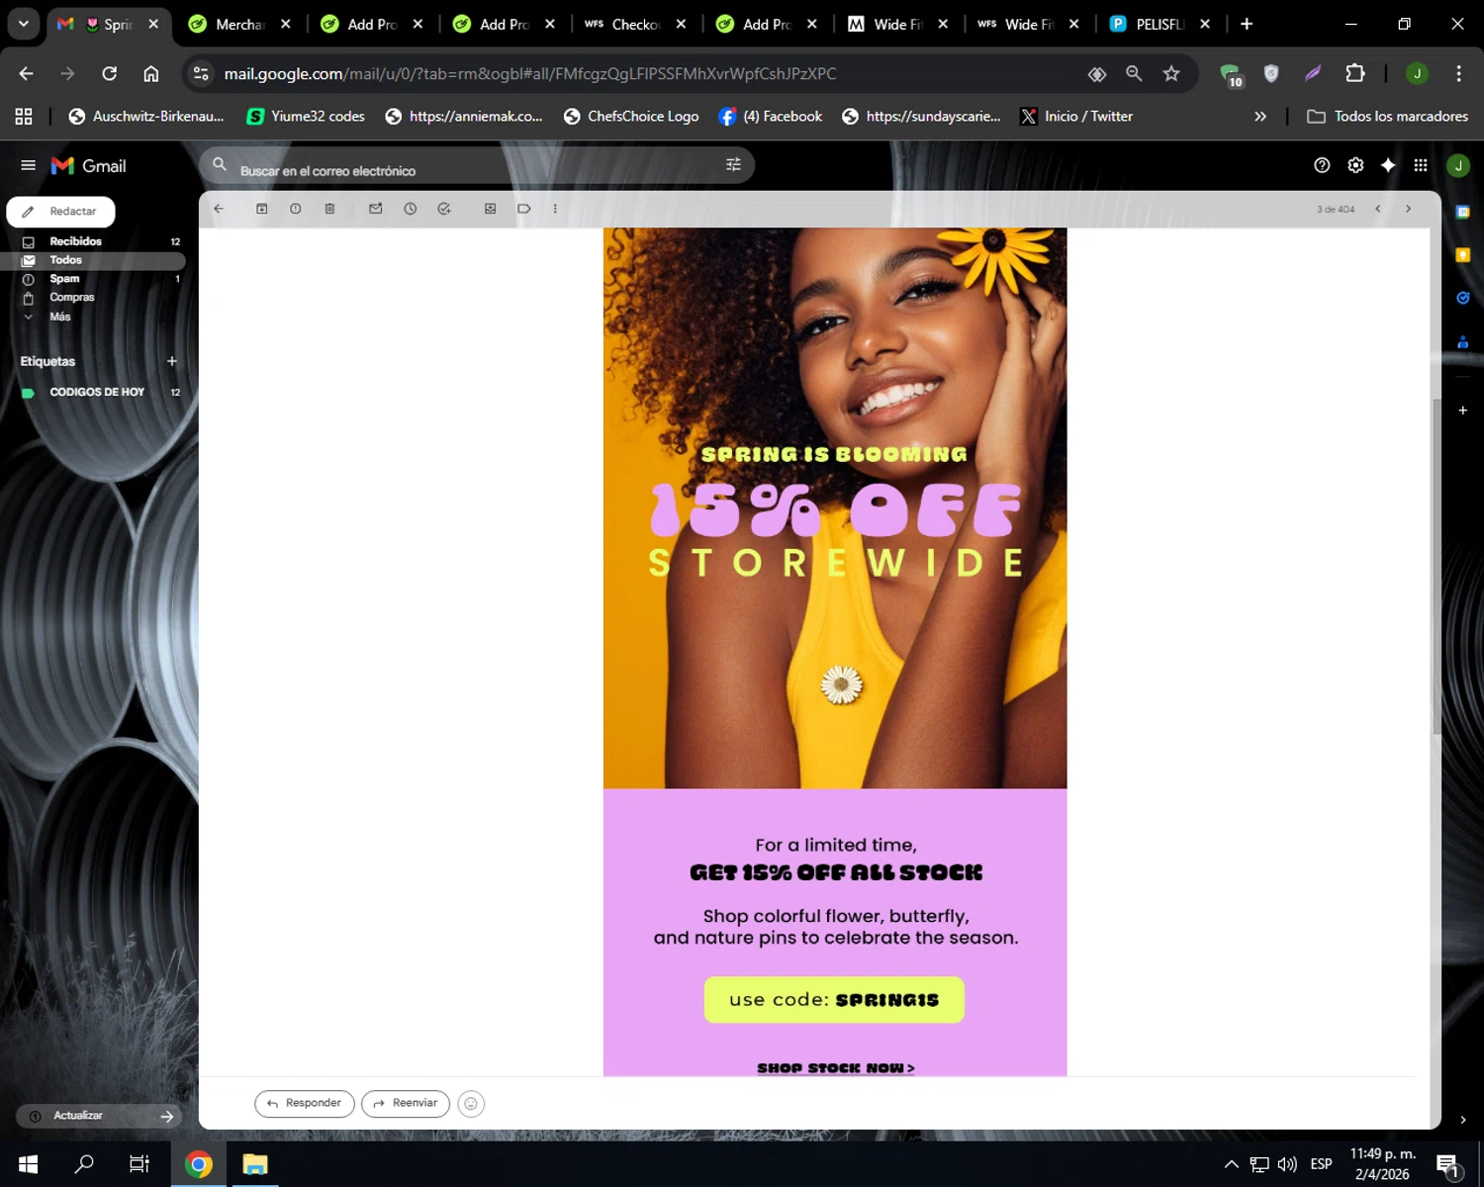Archive this email
This screenshot has height=1187, width=1484.
(262, 209)
